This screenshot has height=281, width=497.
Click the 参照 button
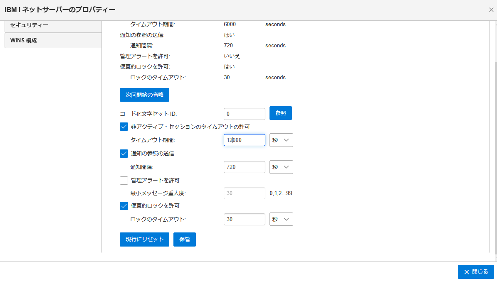point(280,113)
